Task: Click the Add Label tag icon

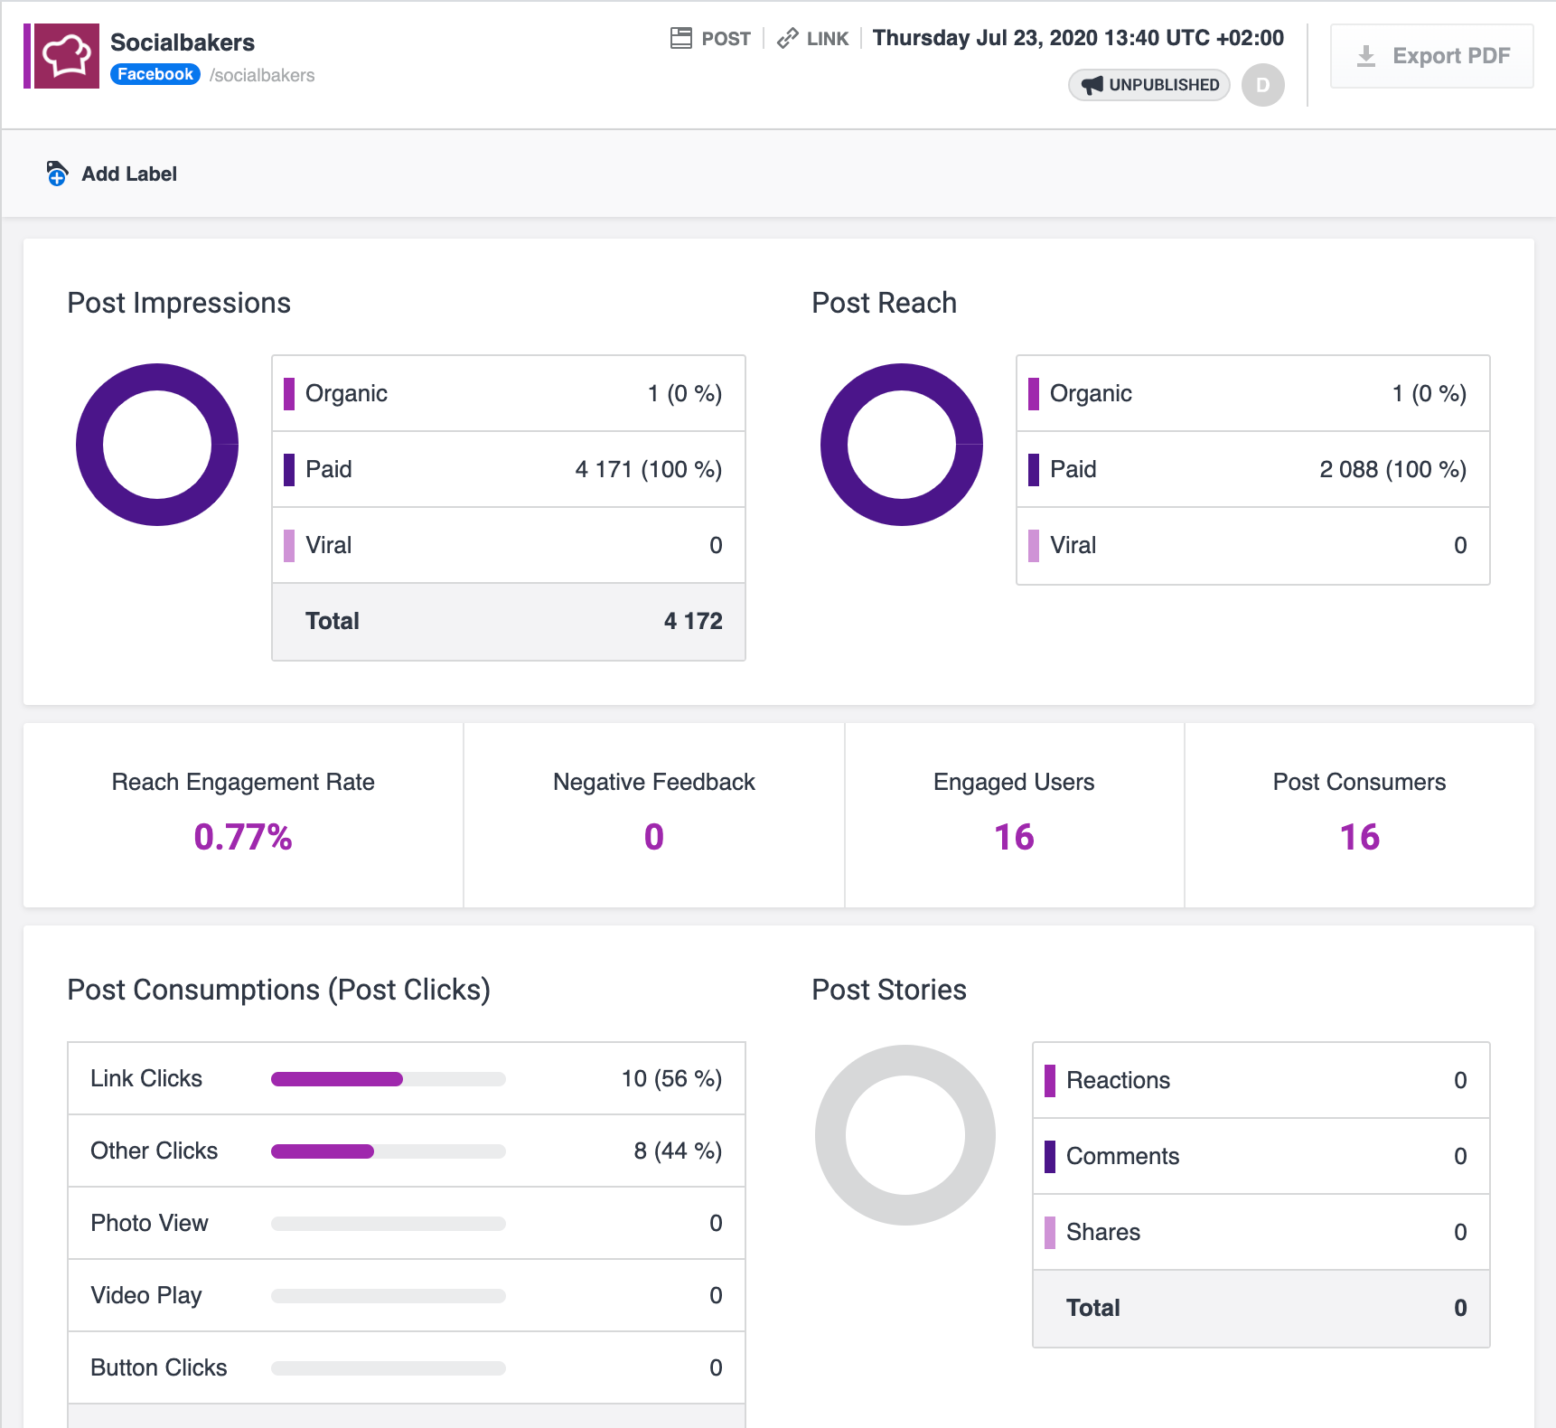Action: point(57,174)
